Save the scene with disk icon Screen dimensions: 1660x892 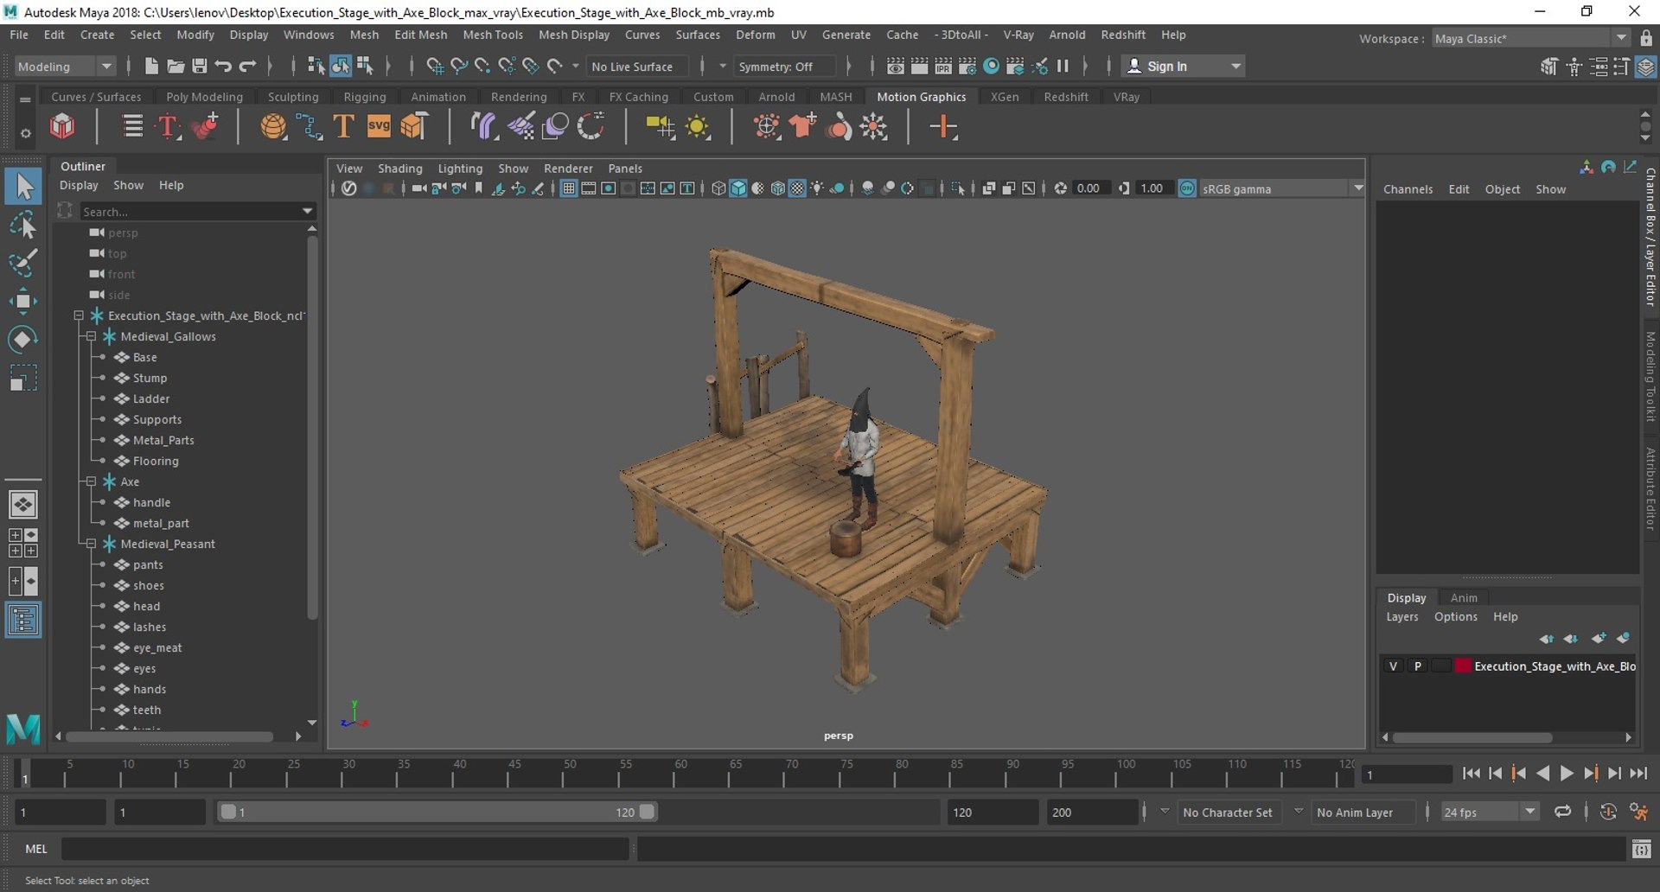199,66
